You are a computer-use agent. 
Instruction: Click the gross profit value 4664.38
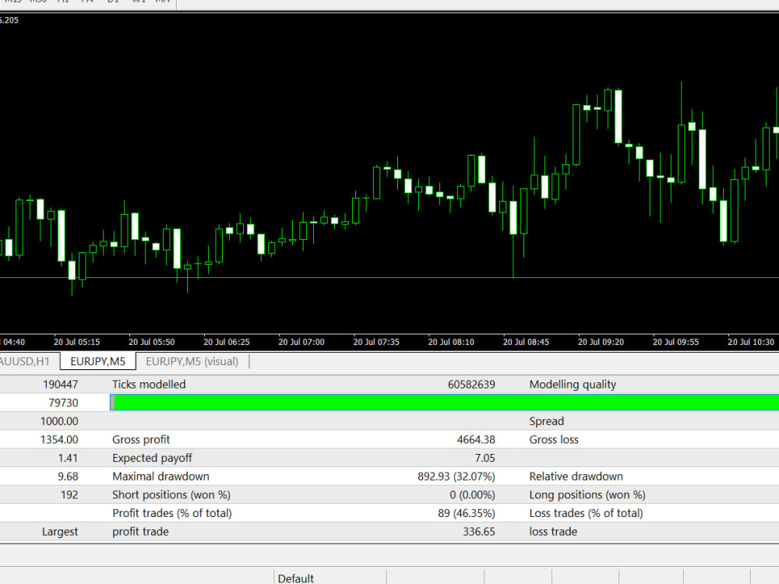click(475, 439)
